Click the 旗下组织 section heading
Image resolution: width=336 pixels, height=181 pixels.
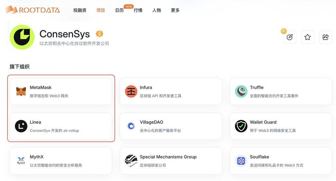20,66
